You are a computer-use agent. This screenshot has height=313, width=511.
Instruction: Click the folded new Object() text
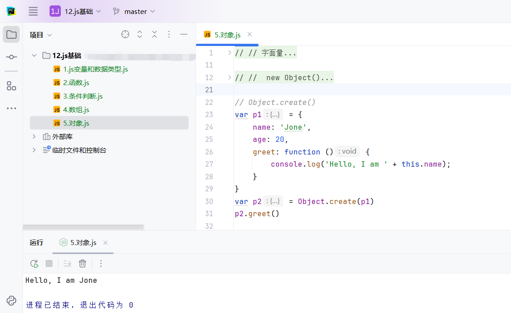click(284, 77)
